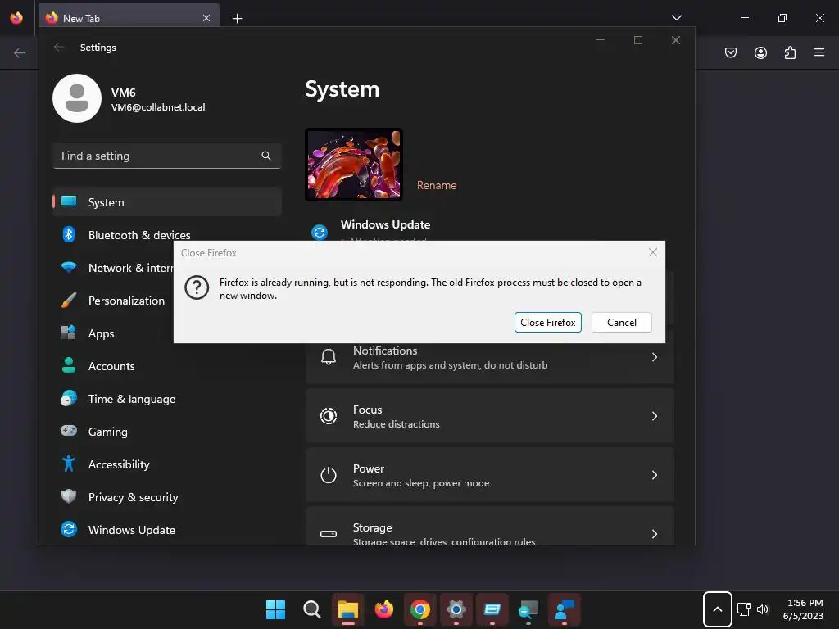Click the Settings back arrow
This screenshot has width=839, height=629.
point(59,47)
